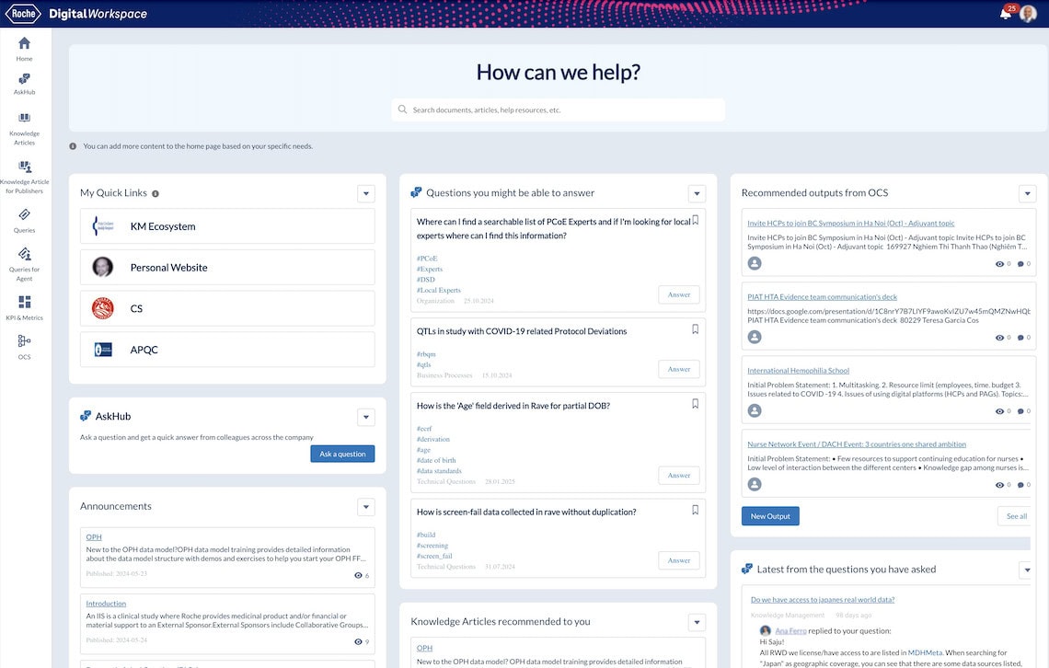The height and width of the screenshot is (668, 1049).
Task: Bookmark the 'Age' field Rave question
Action: click(x=695, y=404)
